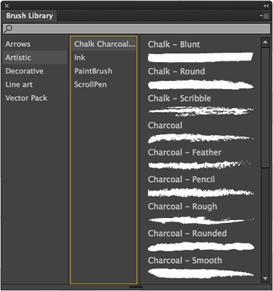This screenshot has width=273, height=291.
Task: Choose the Decorative category
Action: (x=25, y=71)
